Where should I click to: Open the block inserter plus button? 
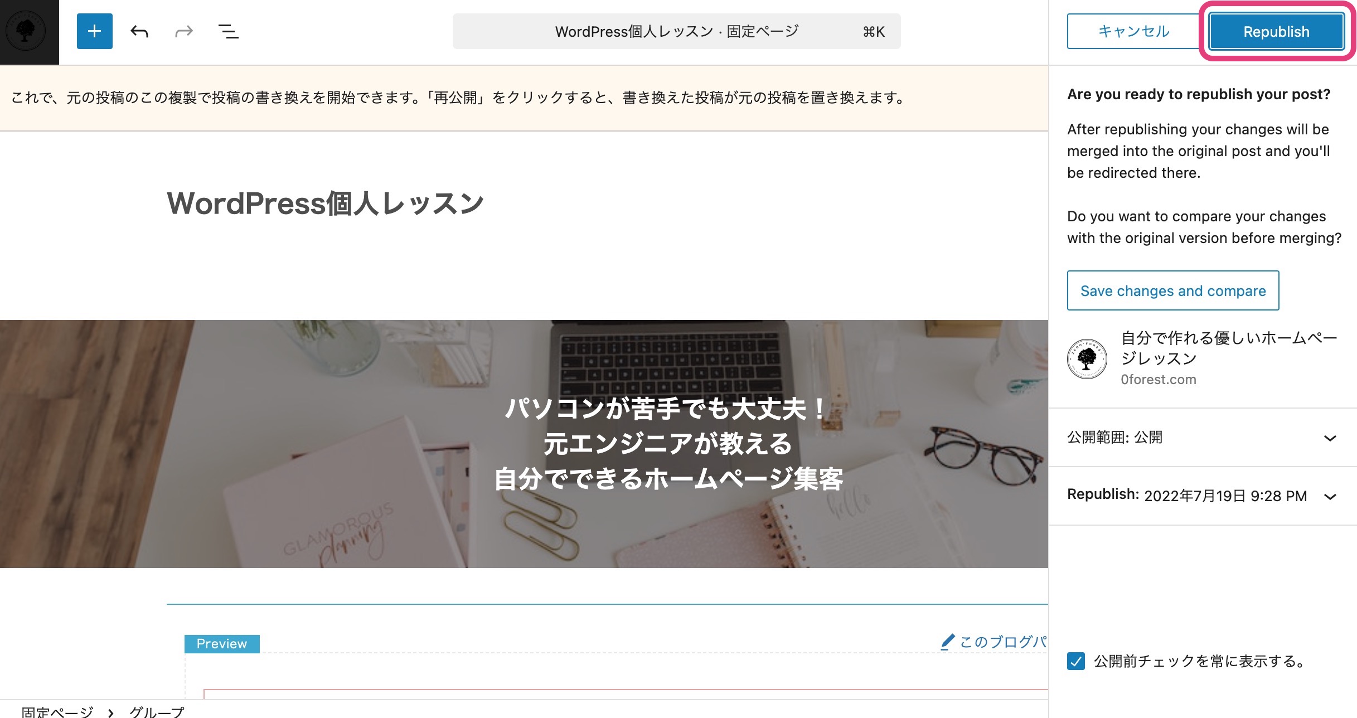[95, 31]
